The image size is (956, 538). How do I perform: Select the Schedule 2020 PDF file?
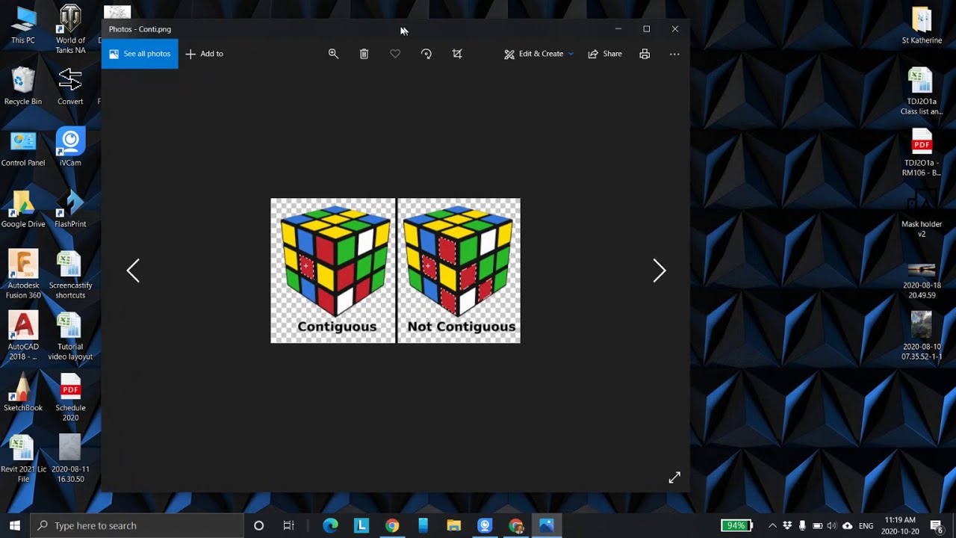click(x=70, y=398)
